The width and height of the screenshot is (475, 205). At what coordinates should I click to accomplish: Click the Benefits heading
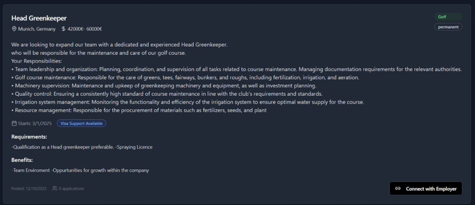click(22, 160)
